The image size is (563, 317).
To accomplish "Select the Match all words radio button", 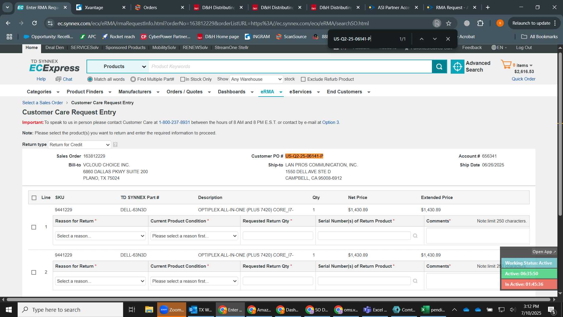I will (90, 79).
